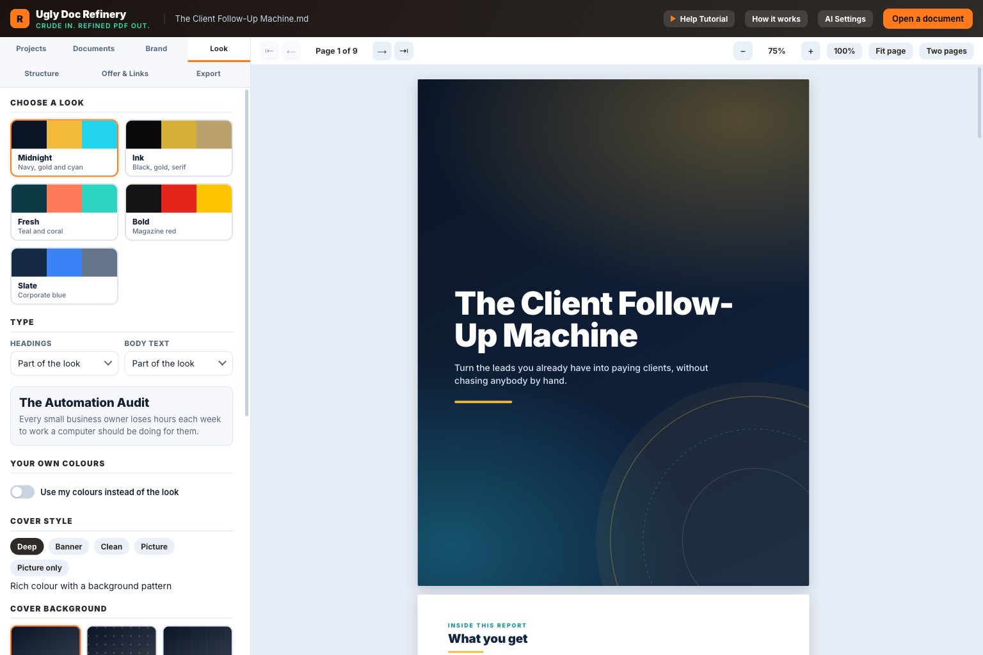Click the Ugly Doc Refinery logo icon
This screenshot has width=983, height=655.
click(20, 19)
